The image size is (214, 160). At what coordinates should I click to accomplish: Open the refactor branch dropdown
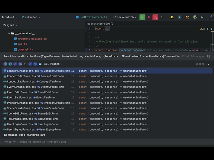tap(31, 17)
